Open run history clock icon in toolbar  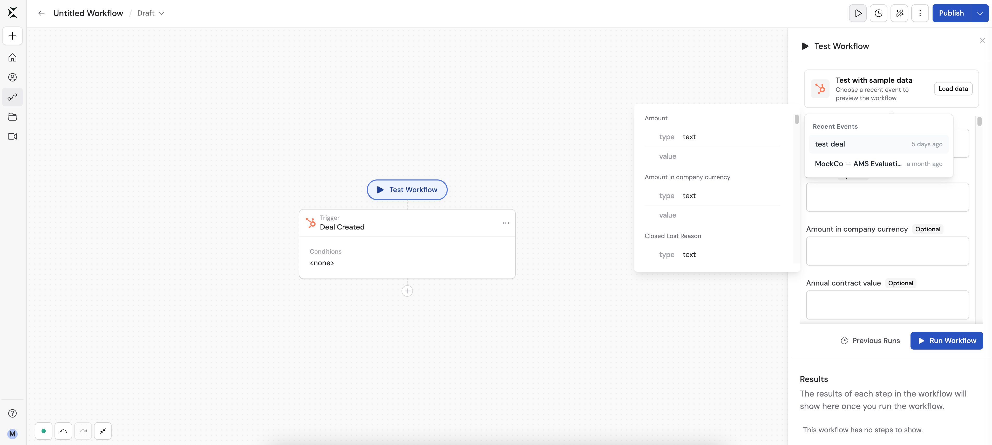[x=878, y=13]
